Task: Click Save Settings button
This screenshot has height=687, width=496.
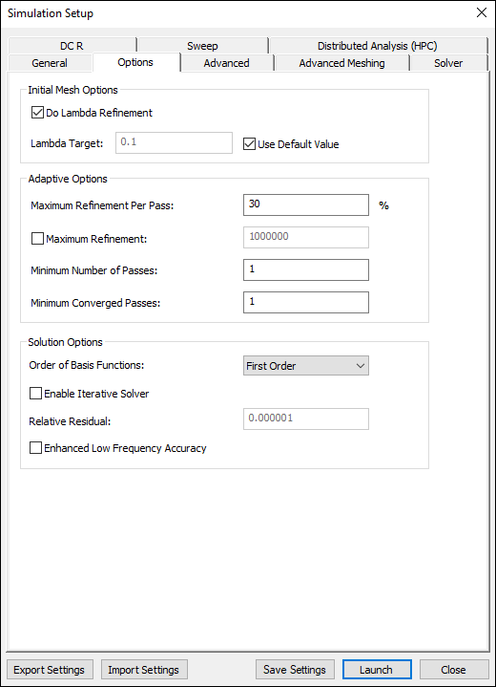Action: click(x=295, y=670)
